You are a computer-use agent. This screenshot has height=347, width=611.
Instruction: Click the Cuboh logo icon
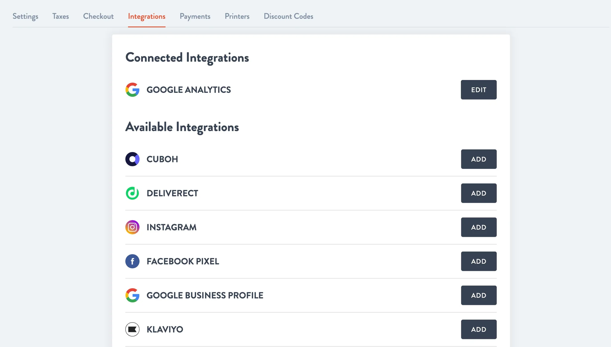coord(132,159)
